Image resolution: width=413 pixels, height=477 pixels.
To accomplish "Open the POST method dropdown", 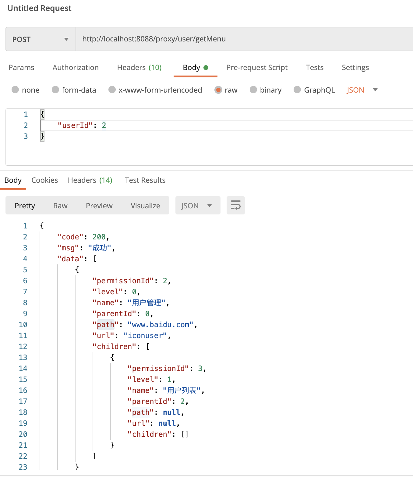I will [x=41, y=39].
